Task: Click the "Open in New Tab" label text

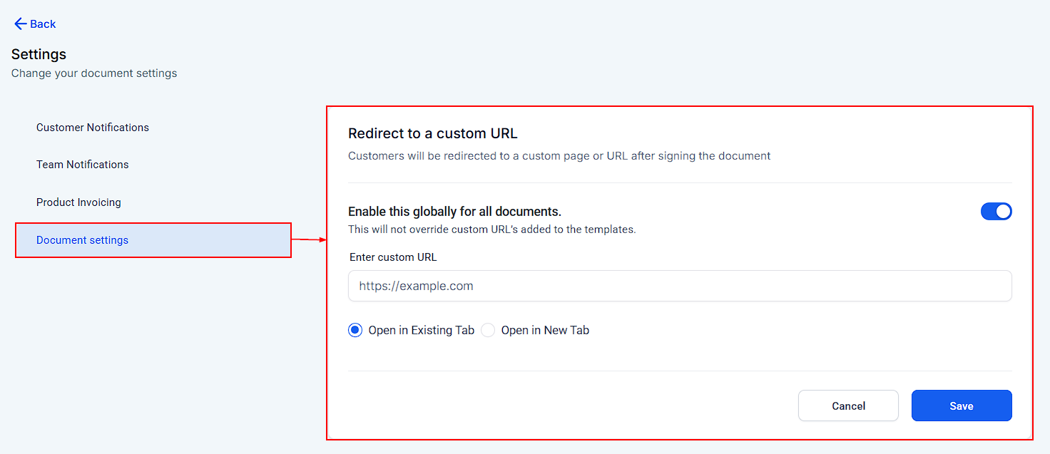Action: tap(545, 330)
